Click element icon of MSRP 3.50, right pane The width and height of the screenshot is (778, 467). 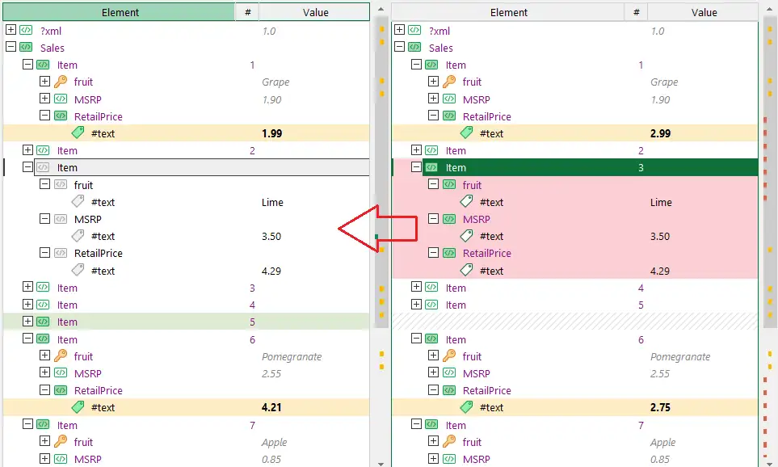[449, 219]
